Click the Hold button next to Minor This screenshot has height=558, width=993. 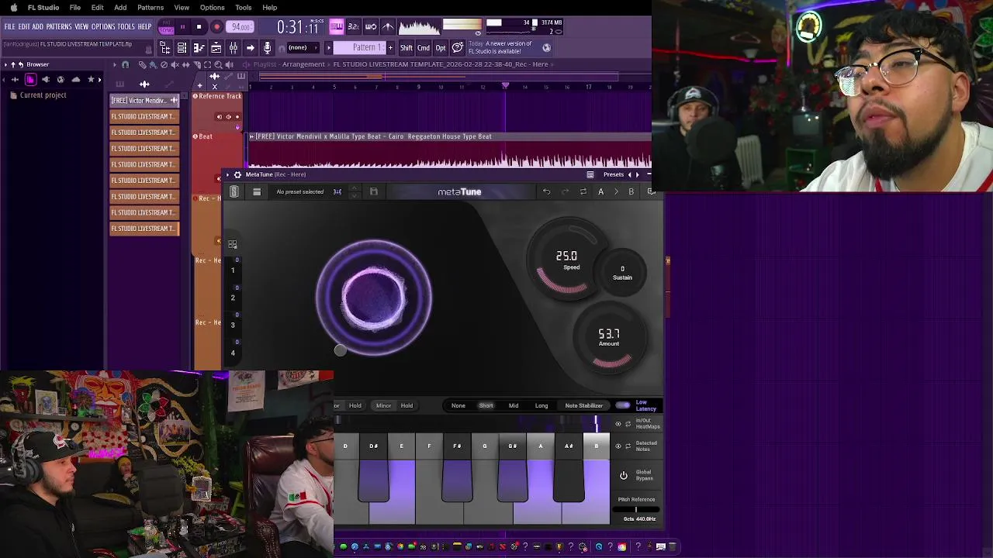tap(407, 405)
